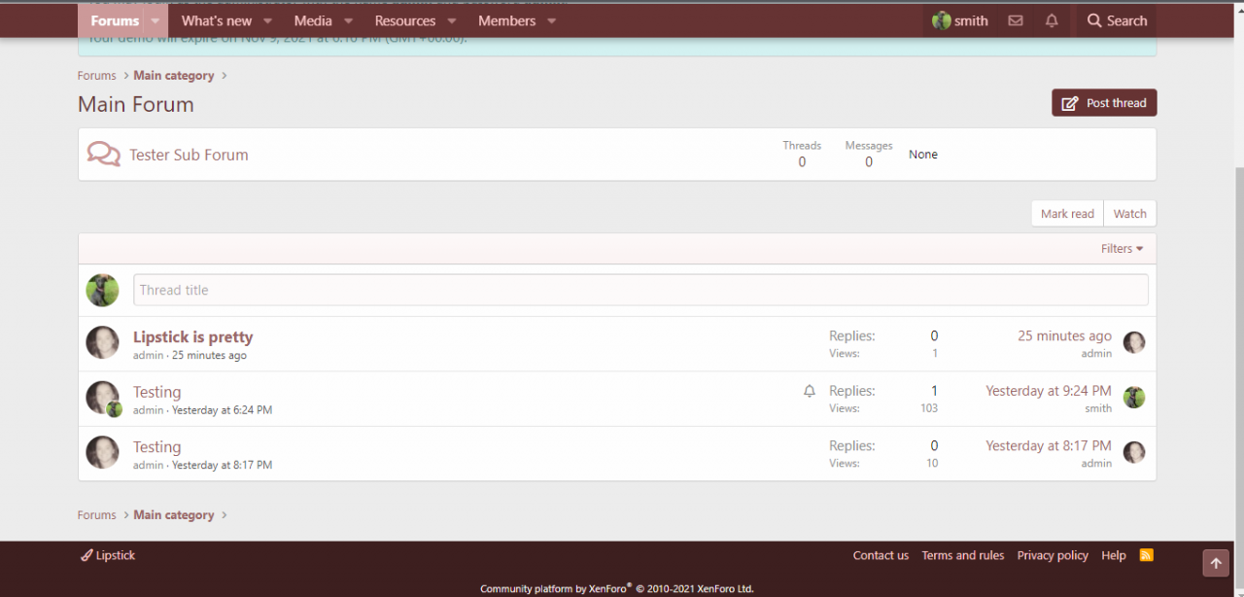Open the Resources nav tab

coord(404,20)
